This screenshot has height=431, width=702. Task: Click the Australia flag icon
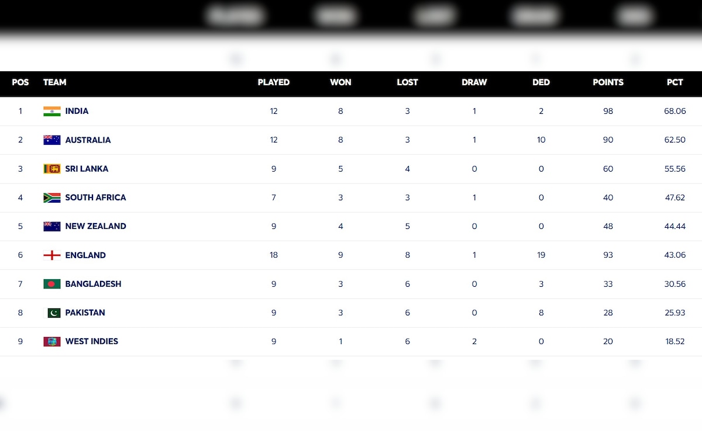pos(51,140)
